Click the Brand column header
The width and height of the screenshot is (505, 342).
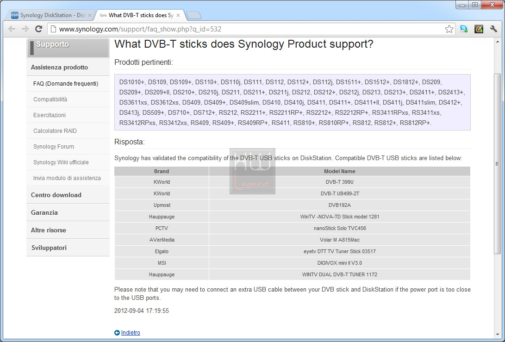(162, 171)
